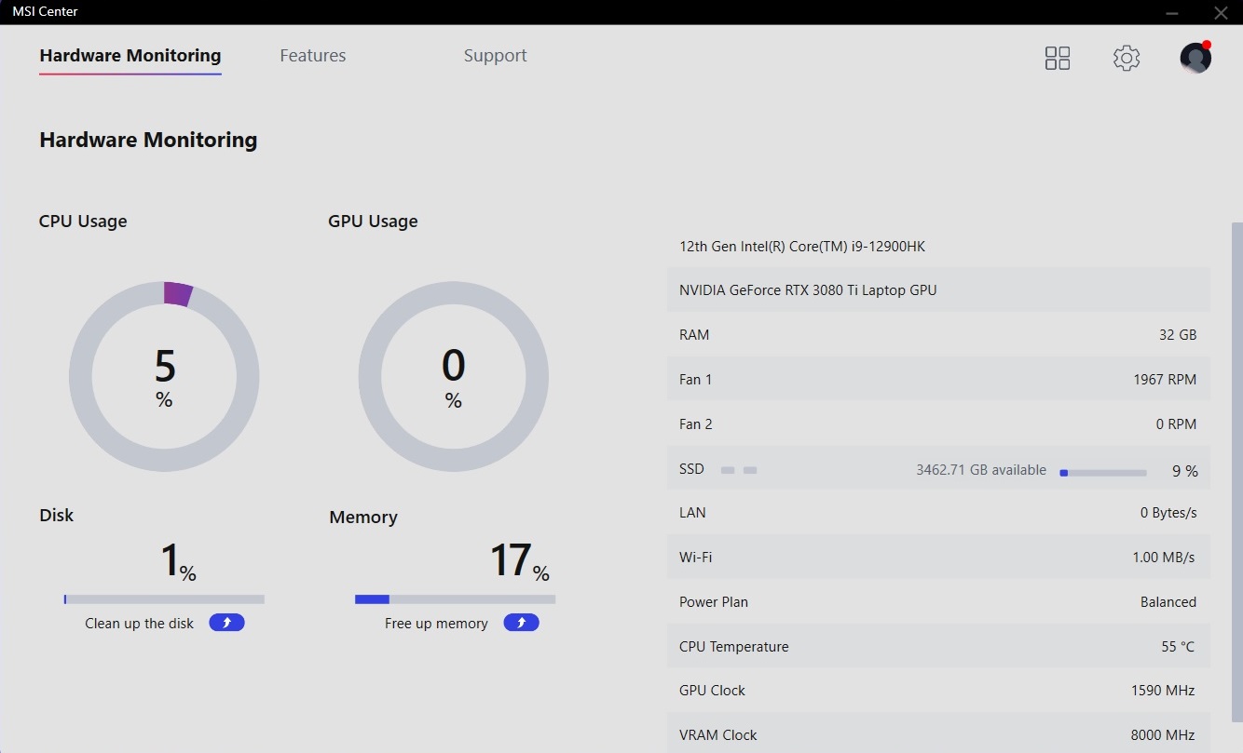Click the Memory usage progress bar
Image resolution: width=1243 pixels, height=753 pixels.
click(x=455, y=599)
